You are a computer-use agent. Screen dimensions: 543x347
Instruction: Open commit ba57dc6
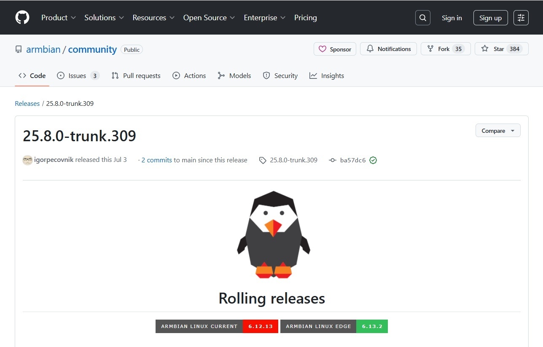pyautogui.click(x=353, y=160)
